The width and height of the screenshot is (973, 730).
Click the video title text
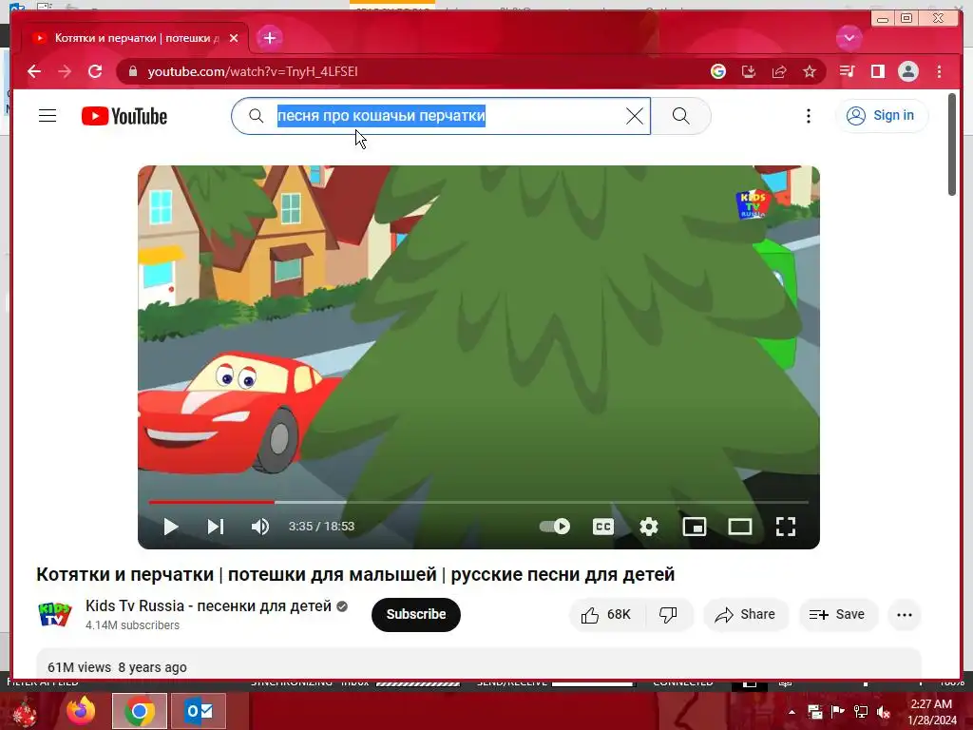[x=355, y=574]
